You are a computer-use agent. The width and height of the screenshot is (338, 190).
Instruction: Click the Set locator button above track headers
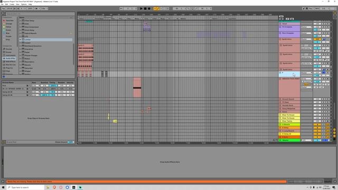click(281, 16)
